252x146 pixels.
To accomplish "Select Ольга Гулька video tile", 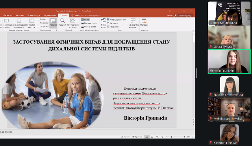I will 229,37.
